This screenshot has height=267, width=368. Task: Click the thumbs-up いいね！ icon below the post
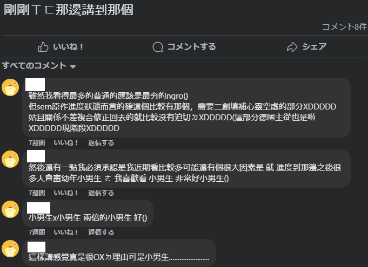(x=43, y=47)
